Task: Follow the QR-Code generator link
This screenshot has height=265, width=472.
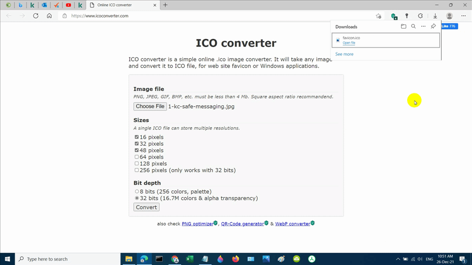Action: point(242,224)
